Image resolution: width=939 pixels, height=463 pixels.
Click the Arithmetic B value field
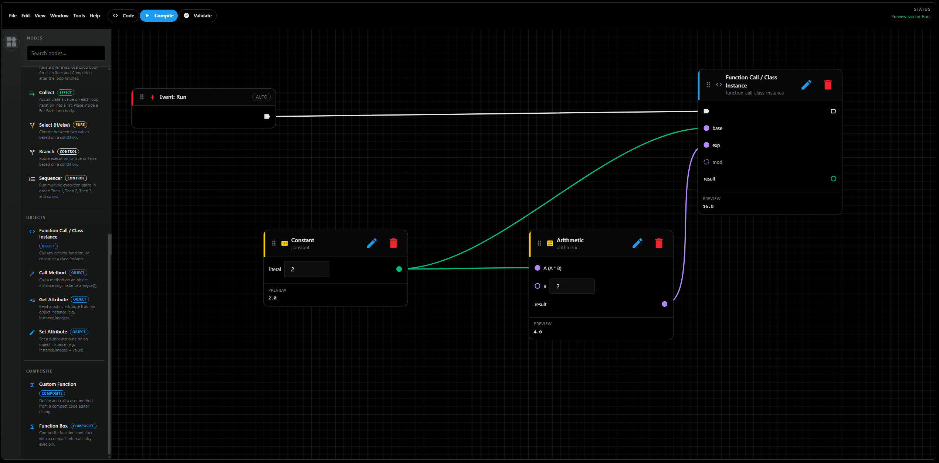(x=572, y=286)
